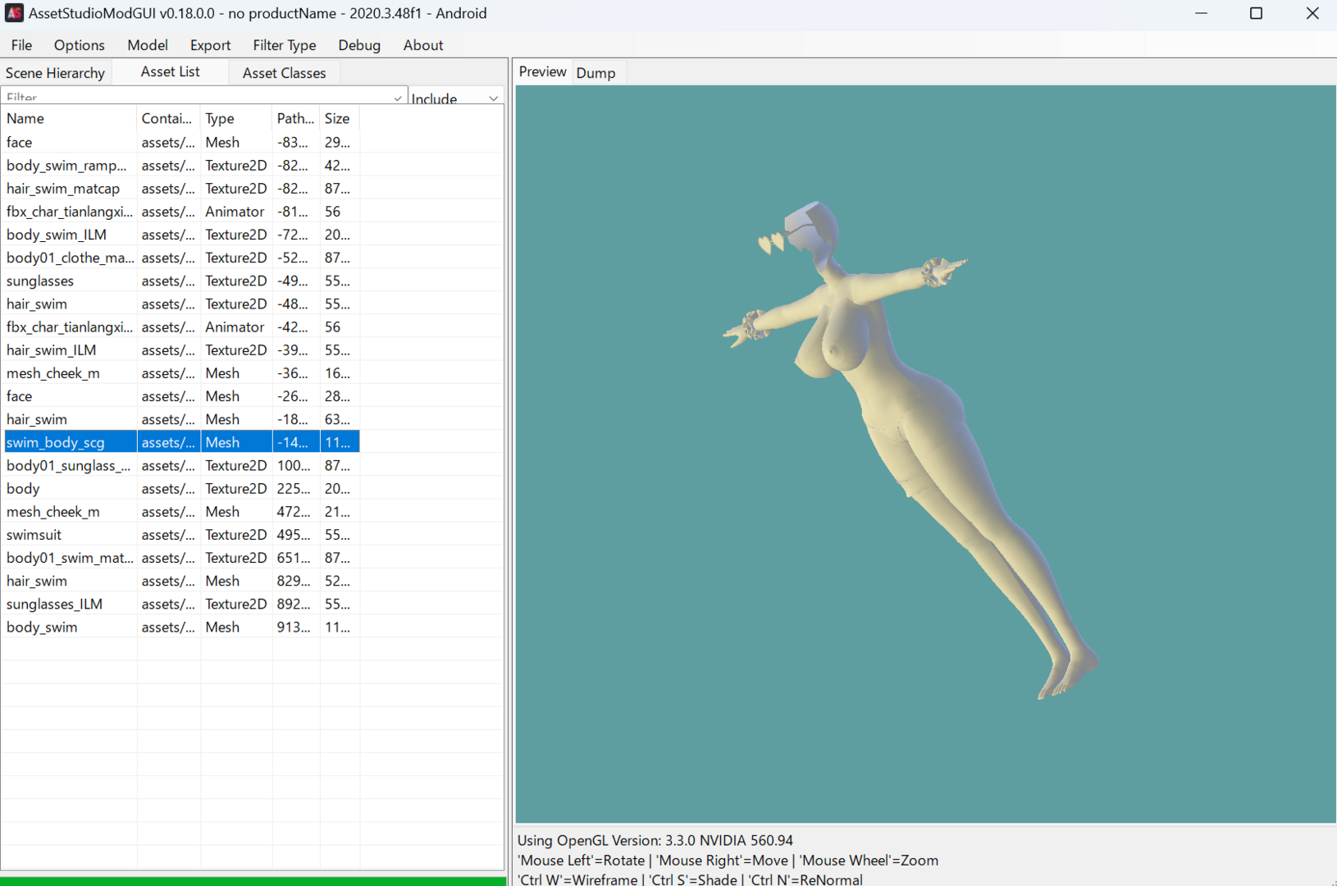Viewport: 1337px width, 886px height.
Task: Select the body01_swim_mat texture row
Action: click(x=180, y=558)
